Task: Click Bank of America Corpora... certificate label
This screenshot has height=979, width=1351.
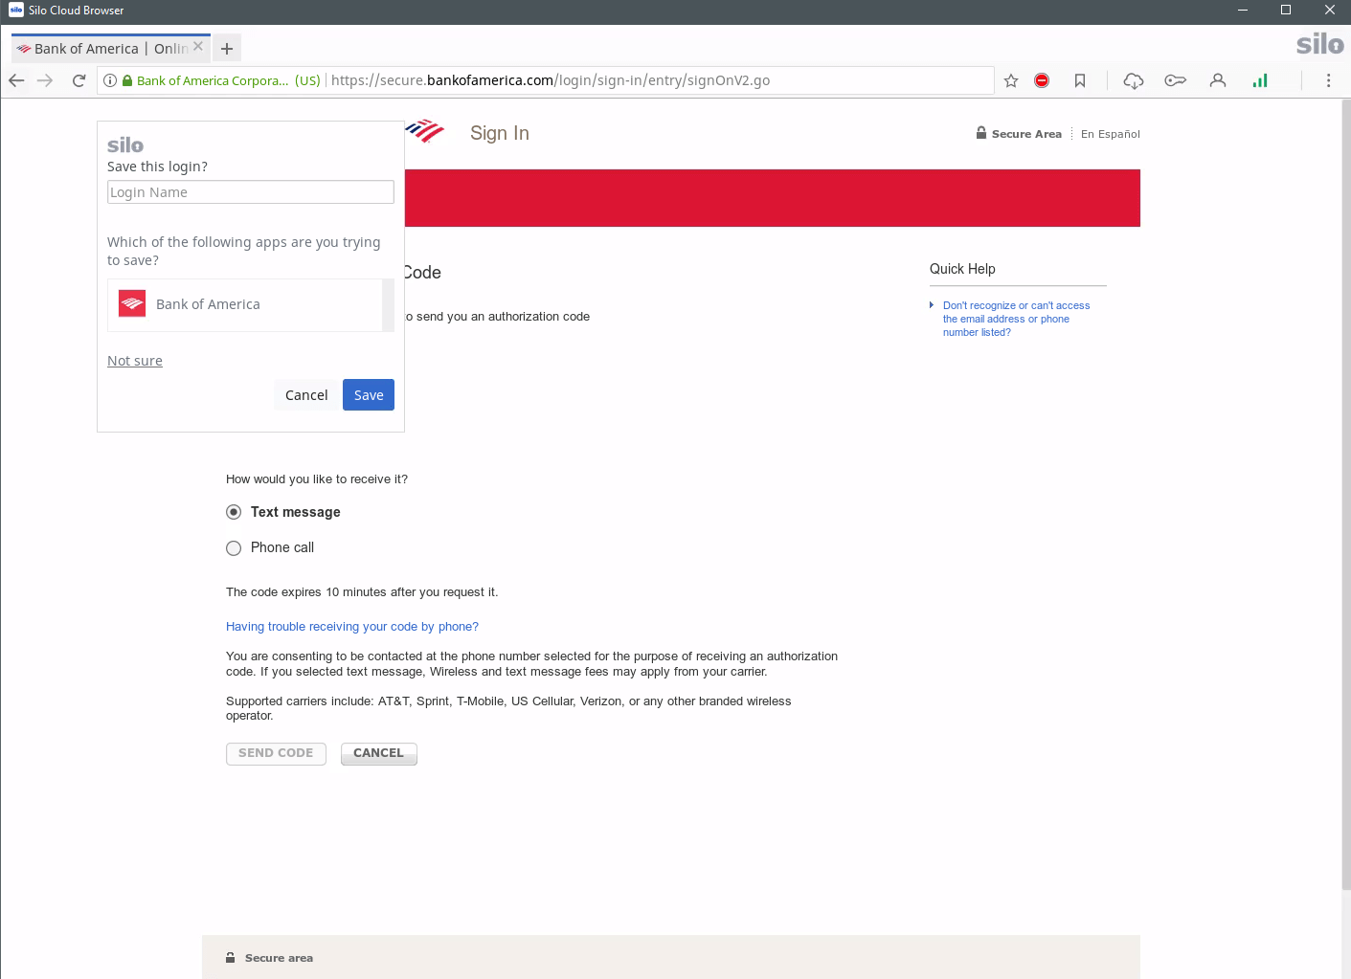Action: coord(213,80)
